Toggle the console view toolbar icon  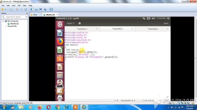(x=51, y=9)
